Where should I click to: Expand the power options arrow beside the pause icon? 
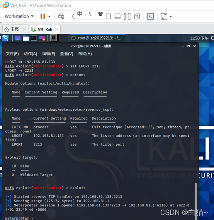(x=49, y=16)
